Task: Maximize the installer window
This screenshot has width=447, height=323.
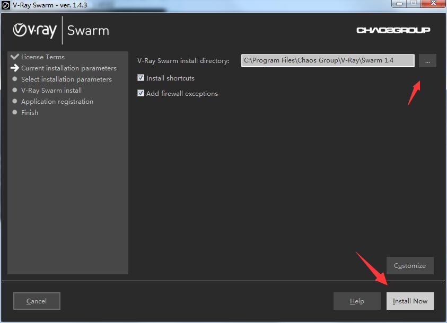Action: (414, 4)
